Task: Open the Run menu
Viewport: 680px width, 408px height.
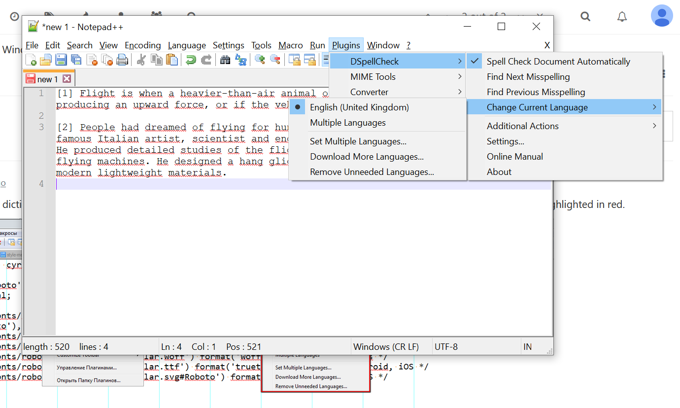Action: [x=317, y=45]
